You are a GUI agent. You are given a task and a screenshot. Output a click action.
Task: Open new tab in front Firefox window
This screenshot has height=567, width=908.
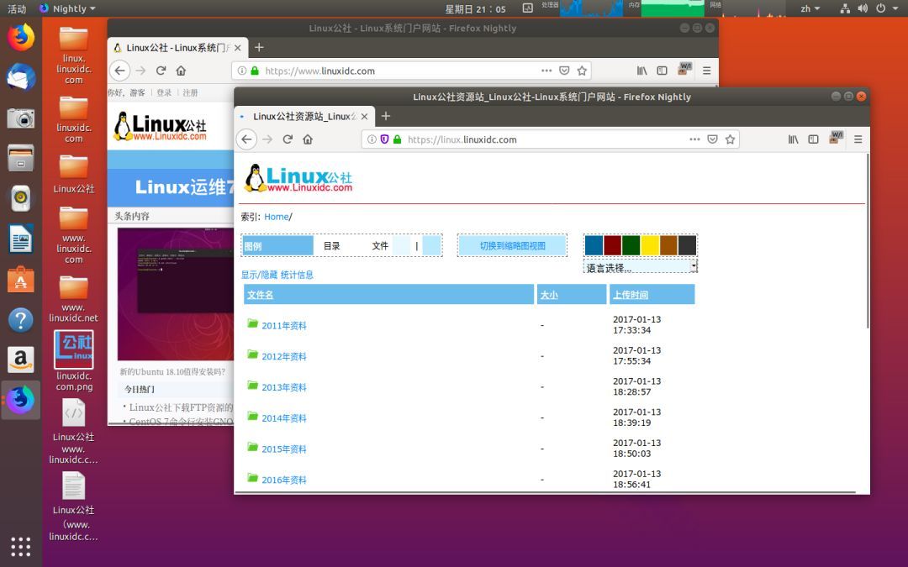tap(386, 116)
